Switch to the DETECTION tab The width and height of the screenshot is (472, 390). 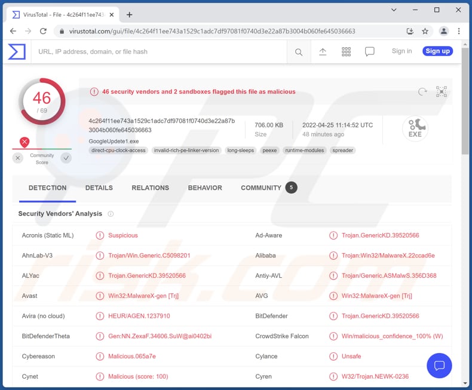click(48, 188)
